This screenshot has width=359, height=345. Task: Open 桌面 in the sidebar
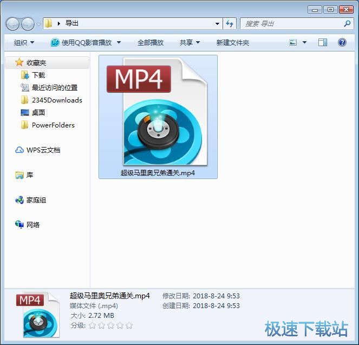pyautogui.click(x=38, y=112)
